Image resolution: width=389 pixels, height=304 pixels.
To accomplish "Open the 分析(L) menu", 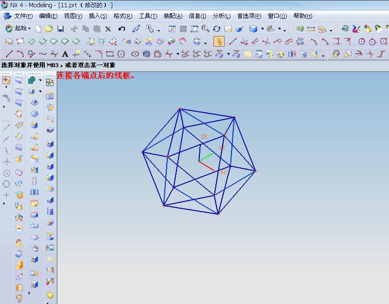I will coord(222,16).
